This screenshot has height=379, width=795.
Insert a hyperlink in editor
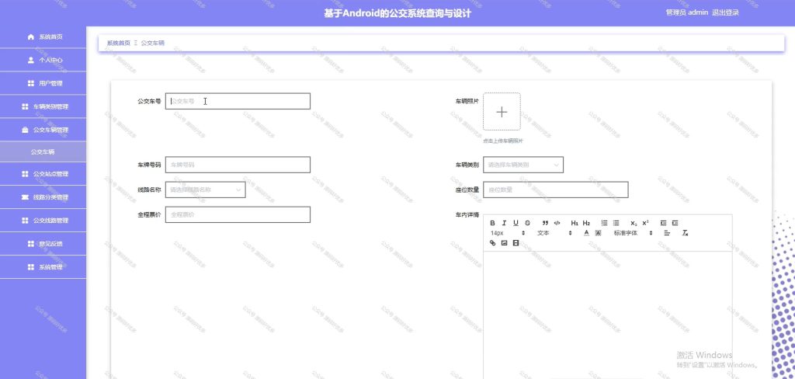pos(492,243)
